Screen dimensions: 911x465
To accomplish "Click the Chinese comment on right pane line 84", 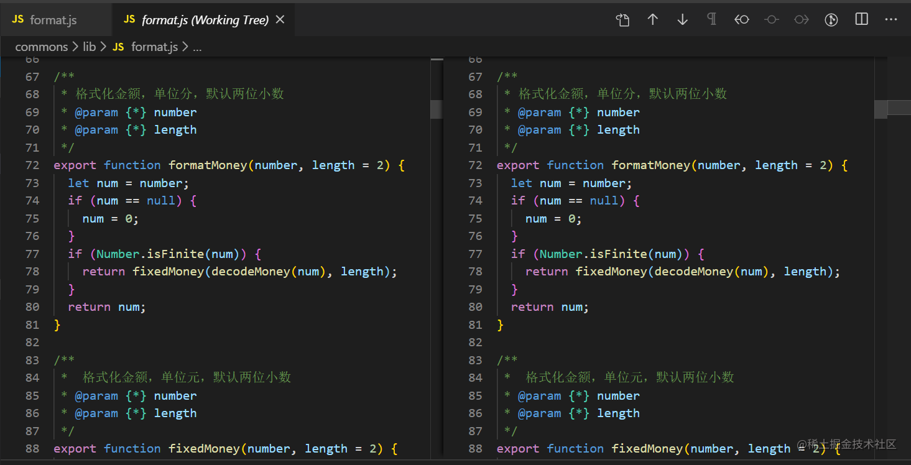I will click(630, 377).
